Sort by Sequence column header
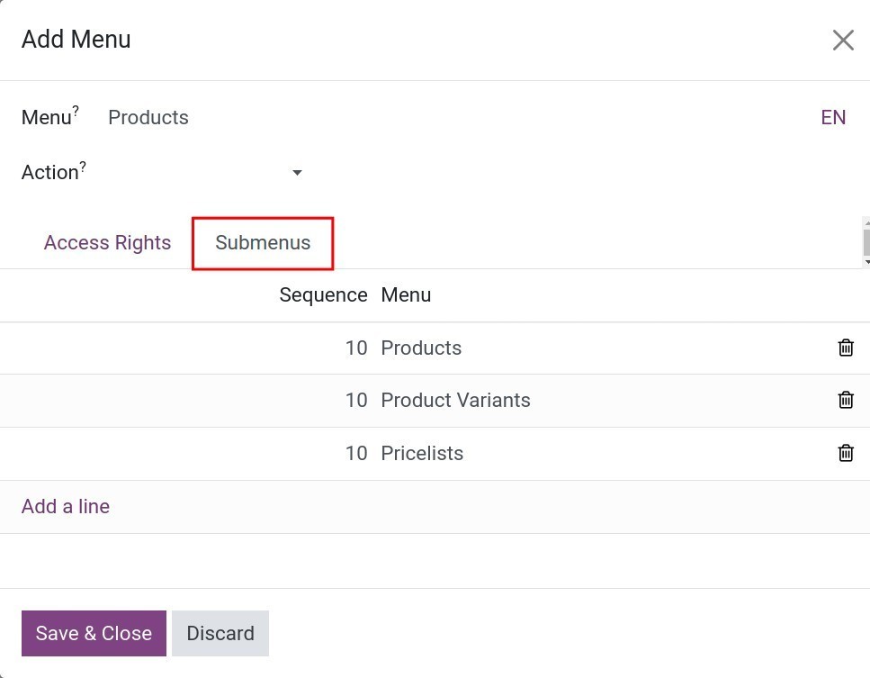The image size is (870, 678). pos(323,294)
